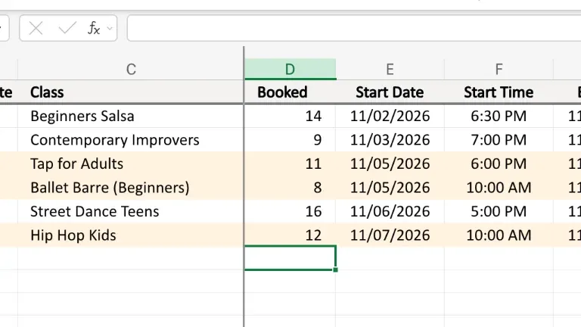Select the Hip Hop Kids cell
Viewport: 581px width, 327px height.
pyautogui.click(x=131, y=235)
